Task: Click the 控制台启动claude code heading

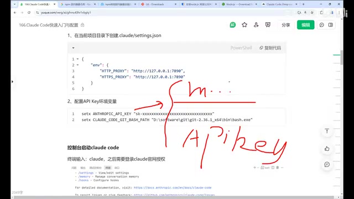Action: pyautogui.click(x=93, y=148)
